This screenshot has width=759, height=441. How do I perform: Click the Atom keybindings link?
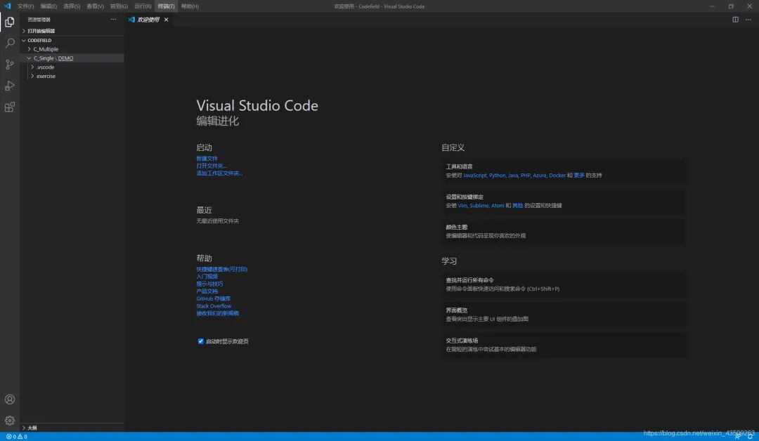(x=498, y=206)
